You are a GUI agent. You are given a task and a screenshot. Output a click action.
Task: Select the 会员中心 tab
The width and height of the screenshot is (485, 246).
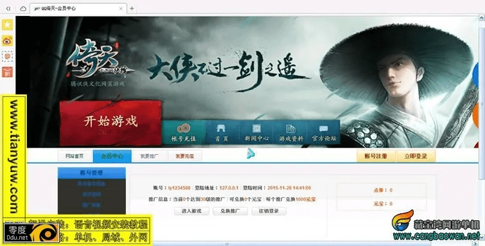click(x=112, y=156)
